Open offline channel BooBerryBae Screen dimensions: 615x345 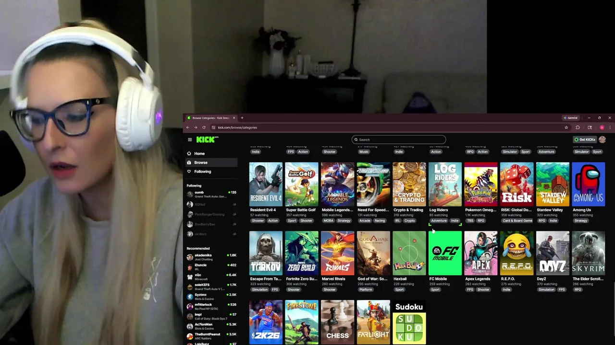[211, 224]
